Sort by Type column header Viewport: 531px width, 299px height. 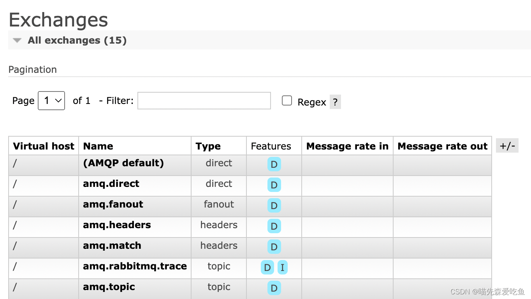coord(208,146)
